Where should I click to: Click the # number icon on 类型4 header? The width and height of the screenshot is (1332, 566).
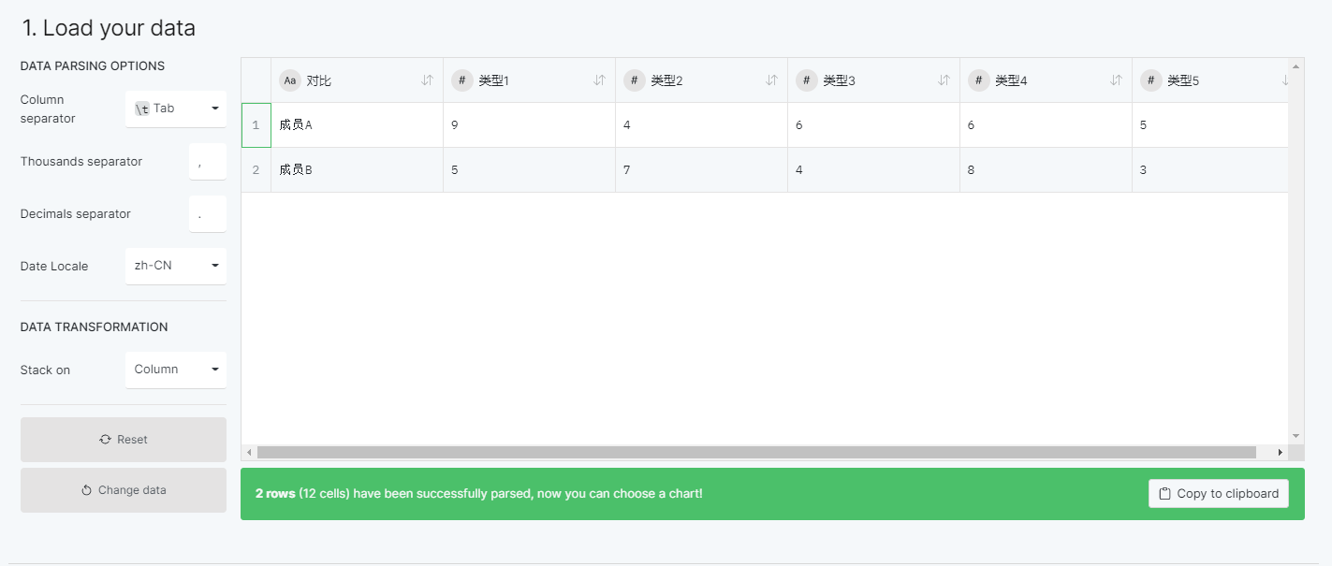point(978,80)
